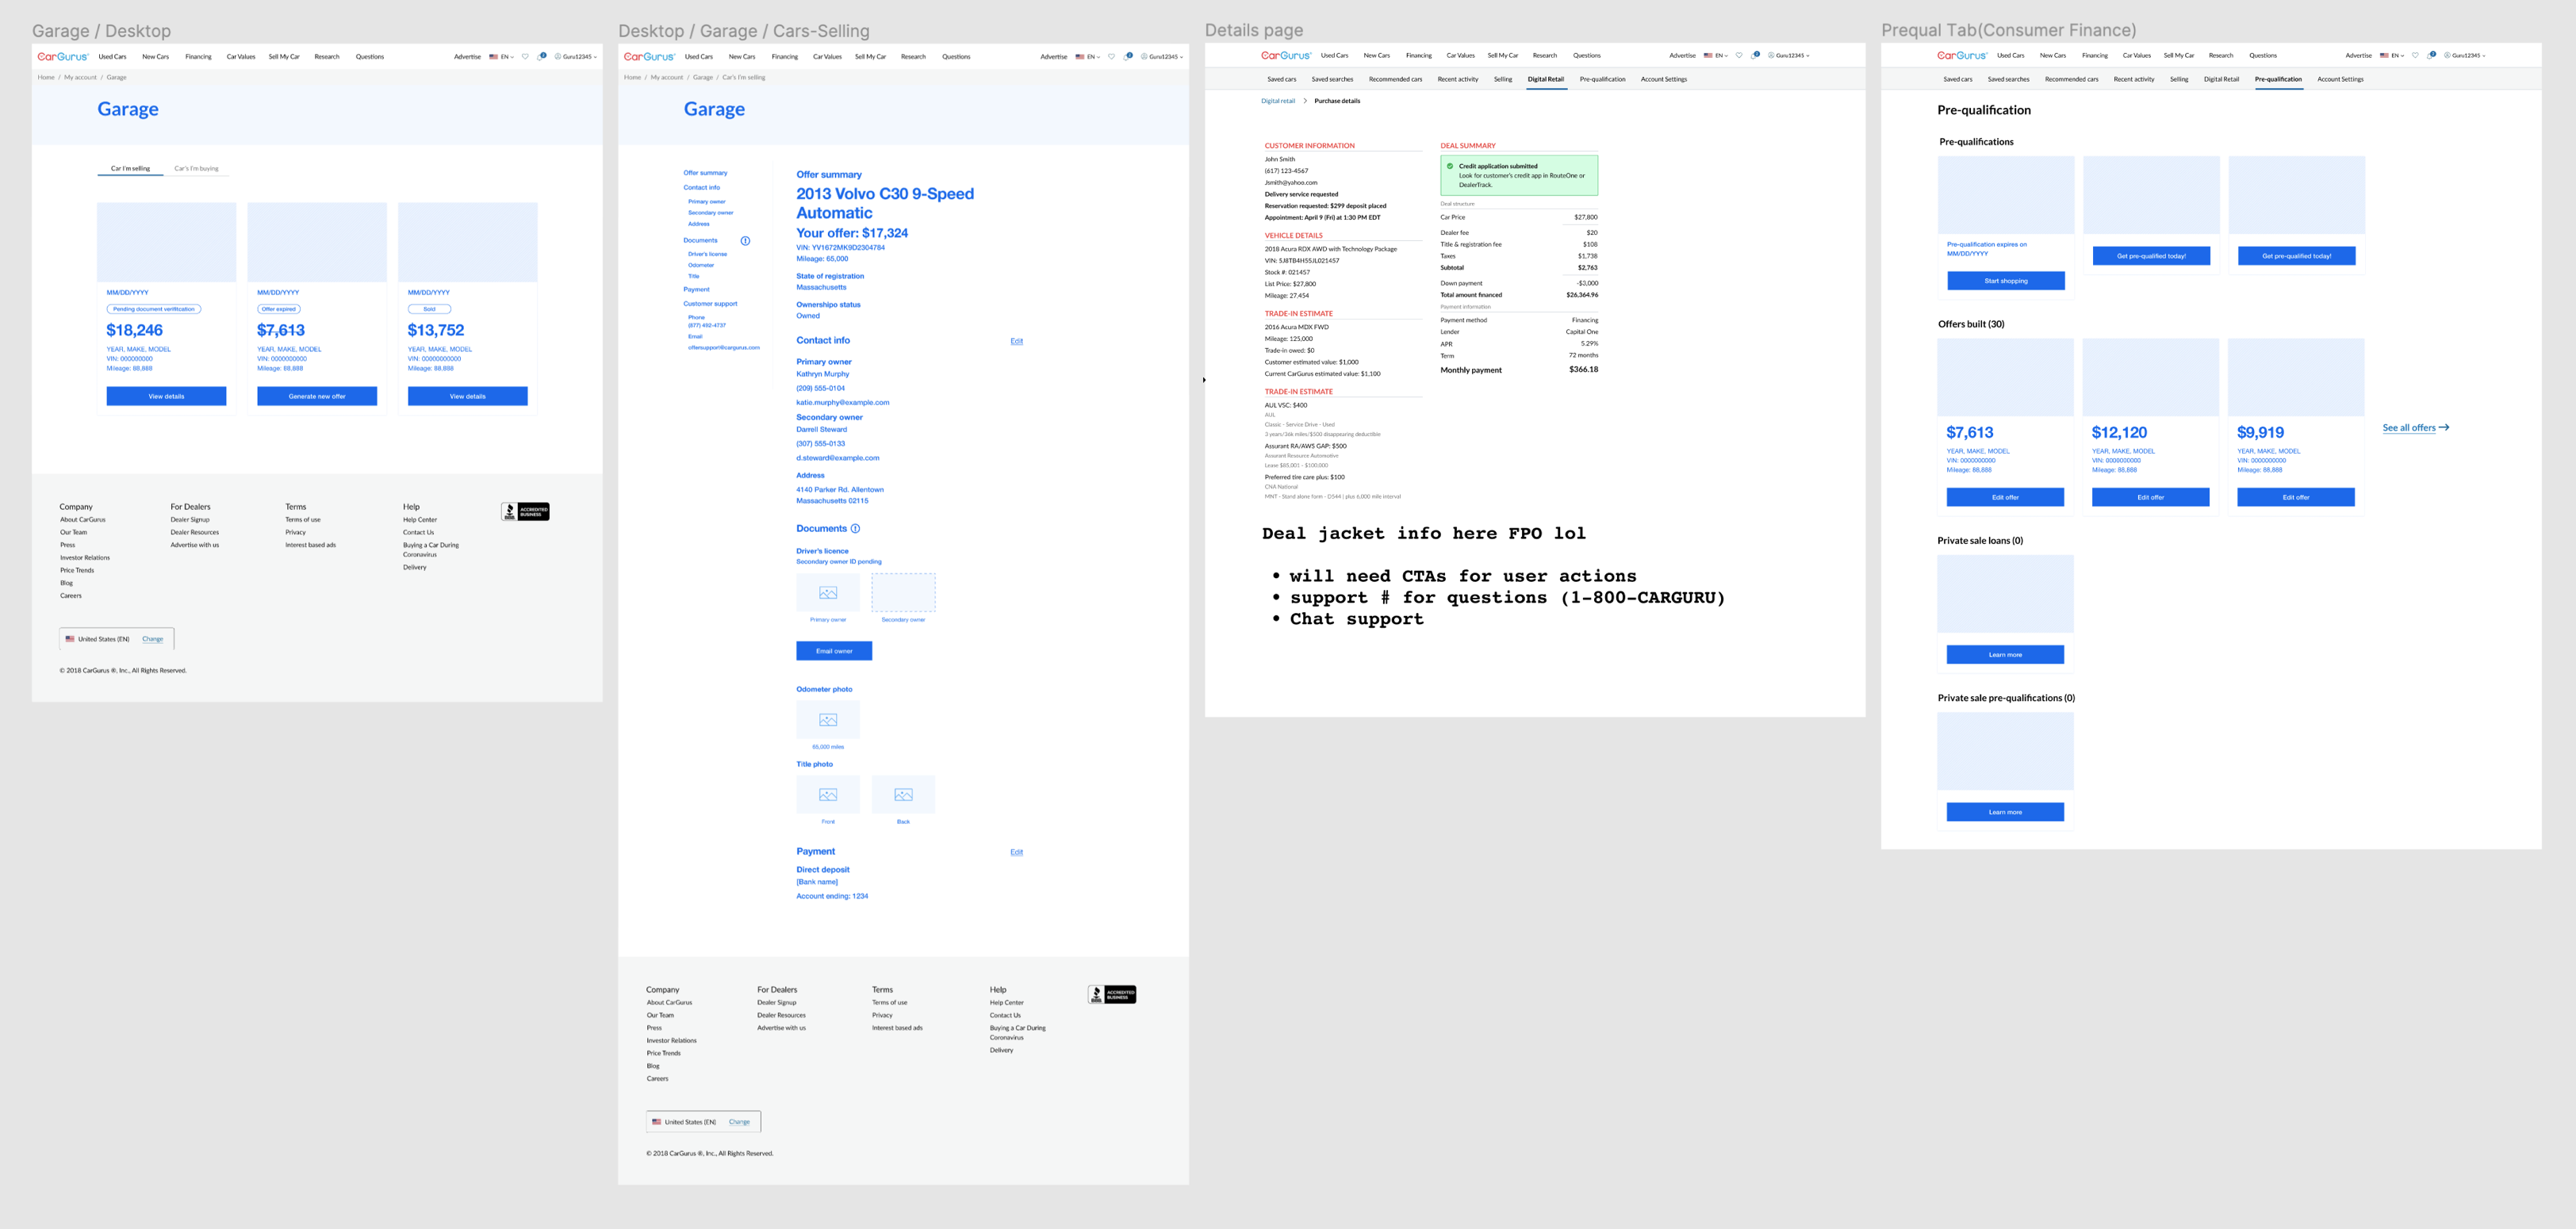Click BBB Accredited badge in Garage / Desktop footer

(525, 512)
